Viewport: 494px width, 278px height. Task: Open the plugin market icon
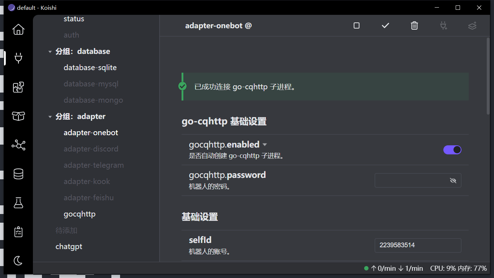[x=18, y=87]
